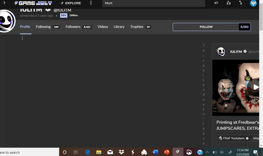
Task: Click the active Game Jolt taskbar icon
Action: click(178, 152)
